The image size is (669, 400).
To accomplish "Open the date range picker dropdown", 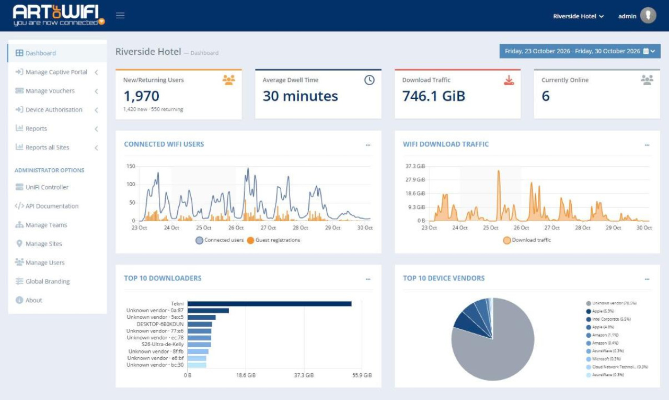I will (580, 51).
